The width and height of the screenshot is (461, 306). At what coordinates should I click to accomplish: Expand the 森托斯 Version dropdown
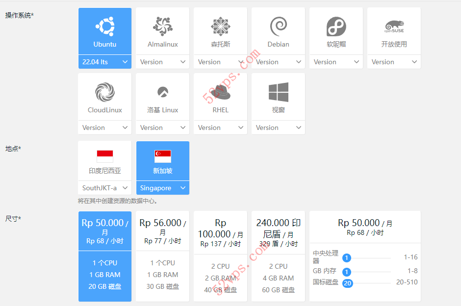point(221,62)
